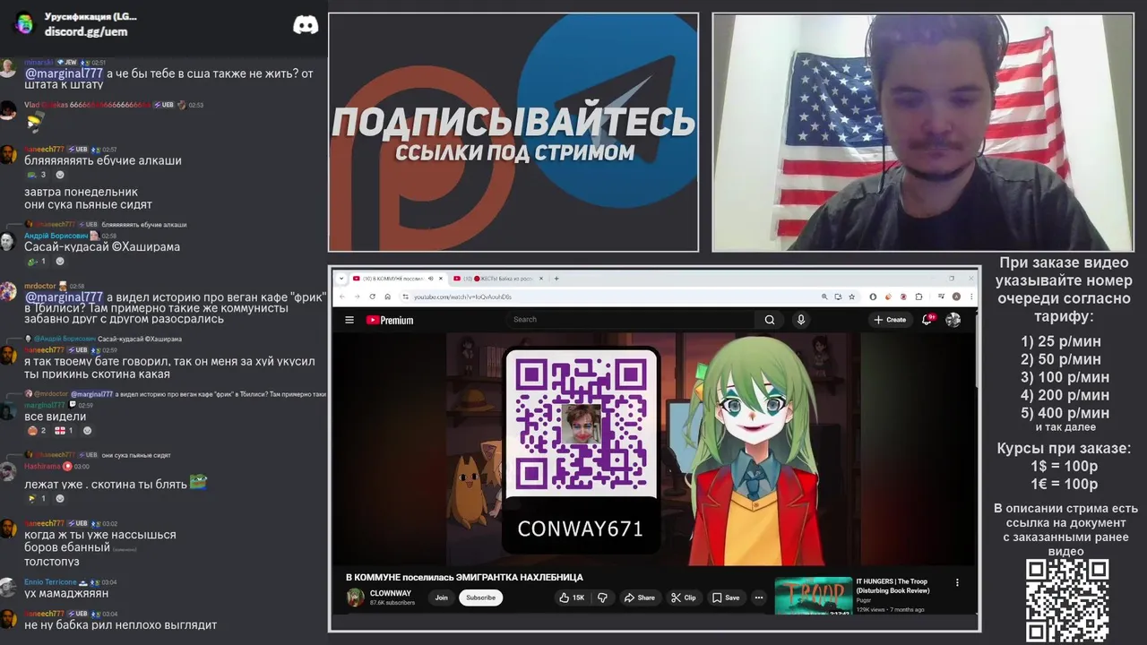Click the browser forward arrow
This screenshot has height=645, width=1147.
357,297
